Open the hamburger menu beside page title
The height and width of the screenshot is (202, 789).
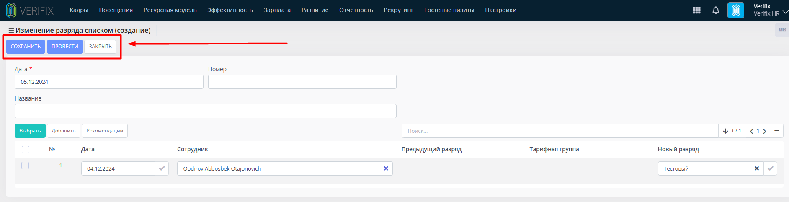click(x=11, y=31)
